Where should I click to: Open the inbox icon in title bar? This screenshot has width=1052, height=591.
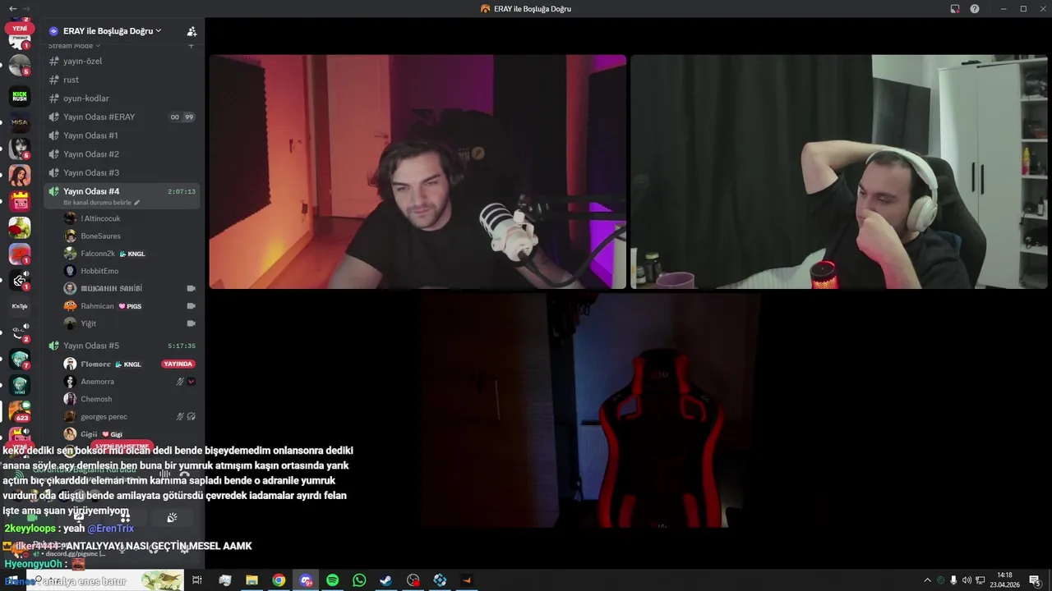pos(955,9)
